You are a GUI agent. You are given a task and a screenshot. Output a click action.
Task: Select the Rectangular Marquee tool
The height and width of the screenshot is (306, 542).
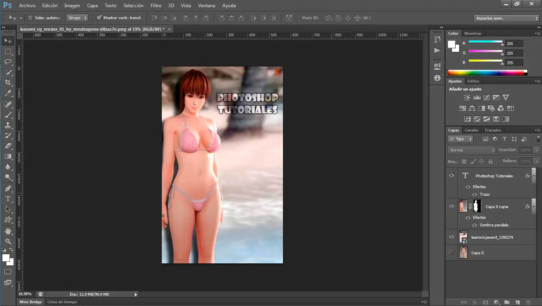tap(8, 51)
